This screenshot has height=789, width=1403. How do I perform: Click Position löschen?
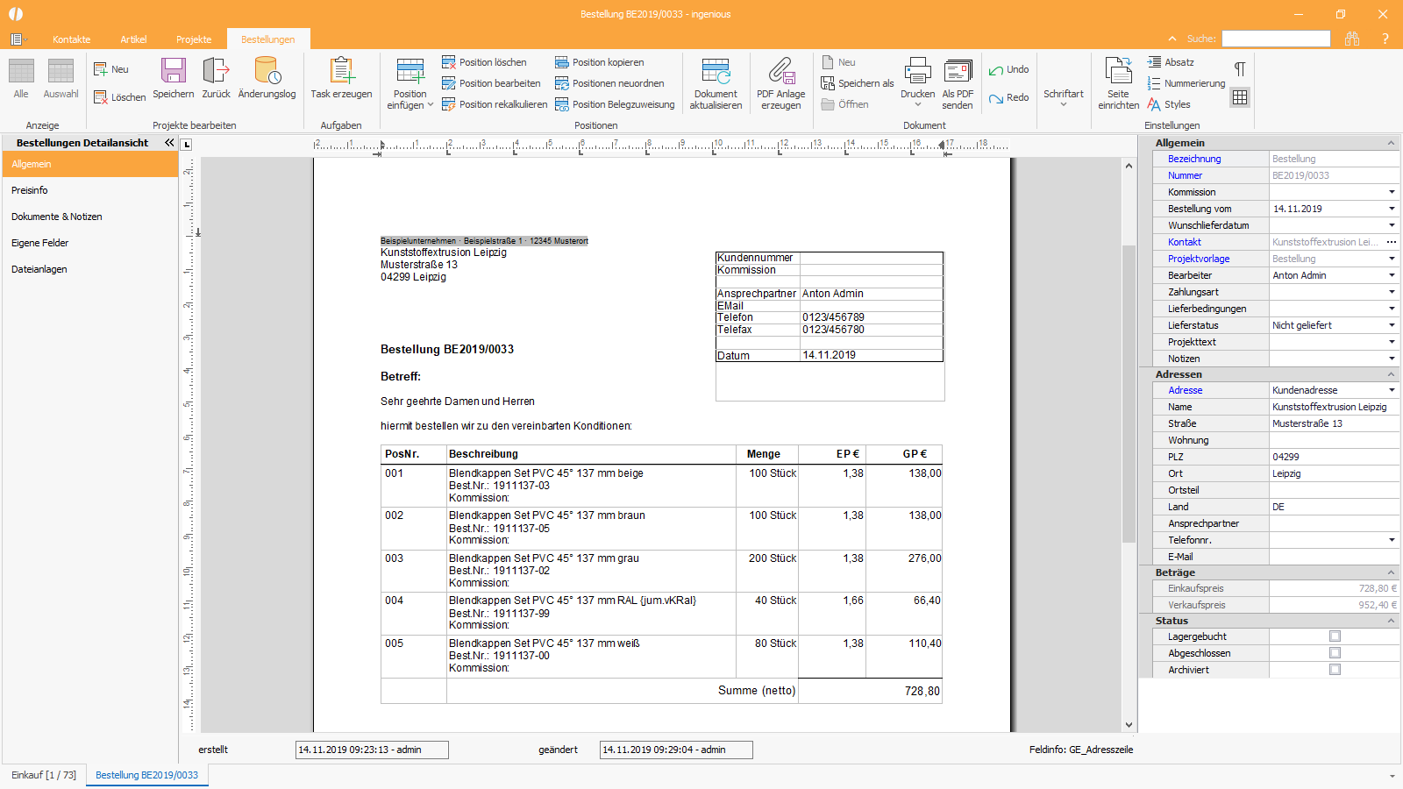tap(484, 62)
